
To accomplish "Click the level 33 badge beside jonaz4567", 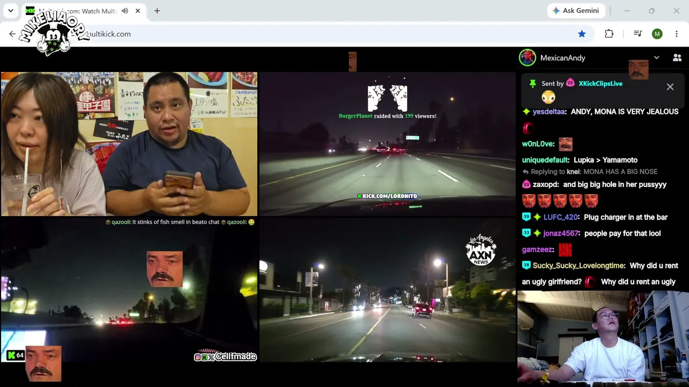I will [x=526, y=233].
